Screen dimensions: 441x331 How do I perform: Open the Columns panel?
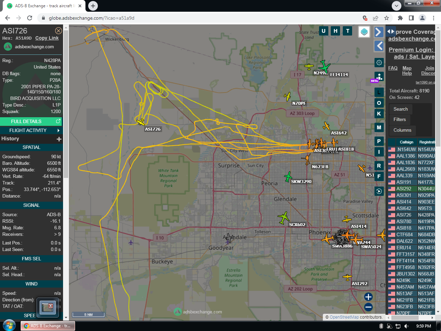click(x=402, y=130)
